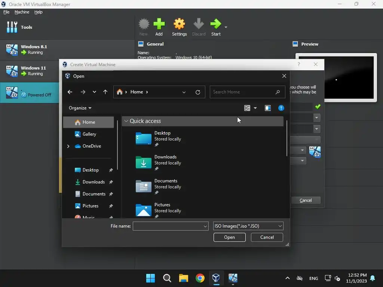This screenshot has height=287, width=383.
Task: Open Google Chrome from taskbar
Action: coord(200,278)
